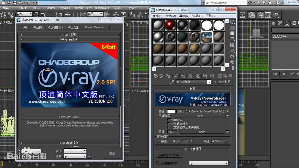Viewport: 299px width, 168px height.
Task: Click the California_Desert_Small.hdr map button
Action: coord(207,111)
